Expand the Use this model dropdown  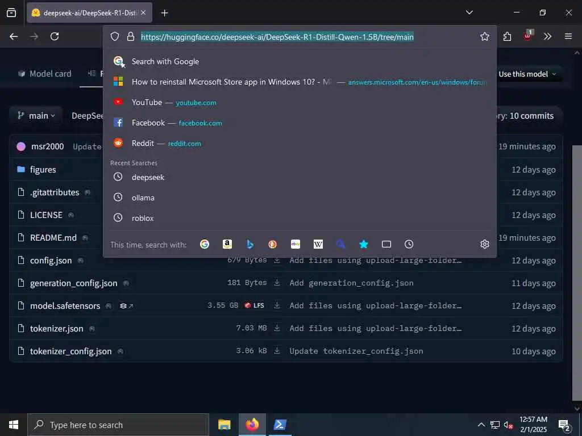[x=527, y=74]
